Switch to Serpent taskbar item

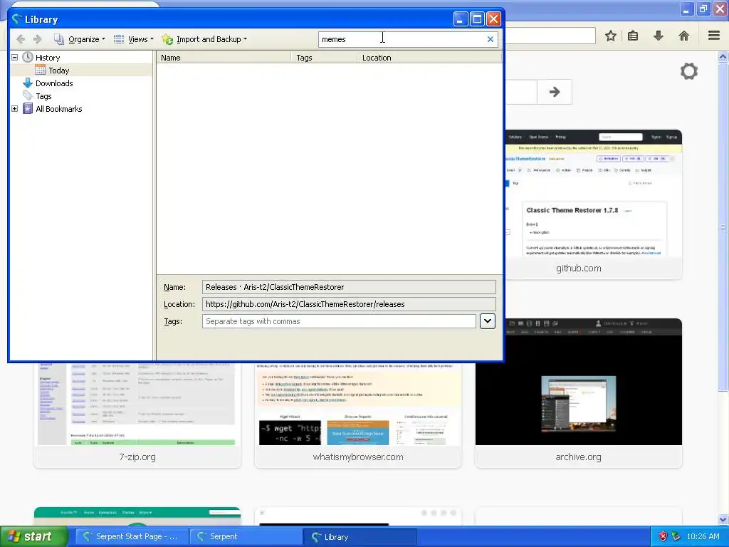[246, 537]
